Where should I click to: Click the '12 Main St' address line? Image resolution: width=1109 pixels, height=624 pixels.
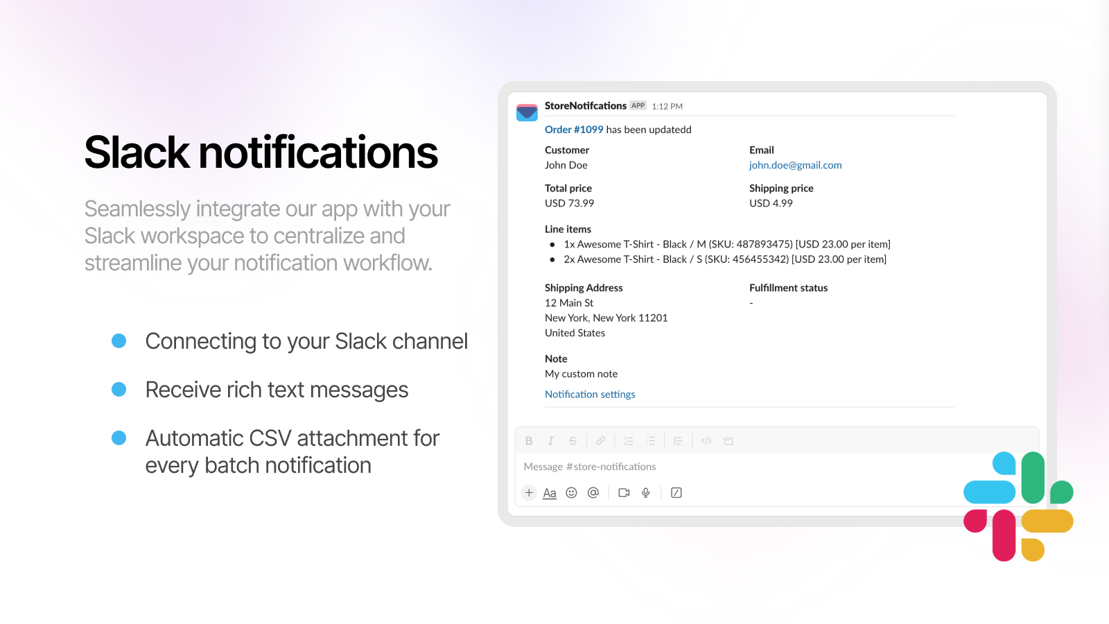(x=569, y=303)
